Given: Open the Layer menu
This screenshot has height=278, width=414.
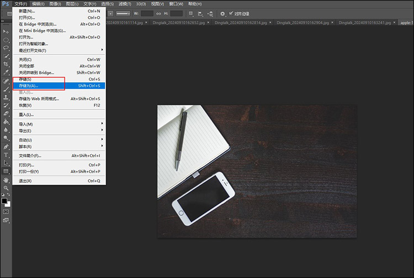Looking at the screenshot, I should tap(72, 4).
